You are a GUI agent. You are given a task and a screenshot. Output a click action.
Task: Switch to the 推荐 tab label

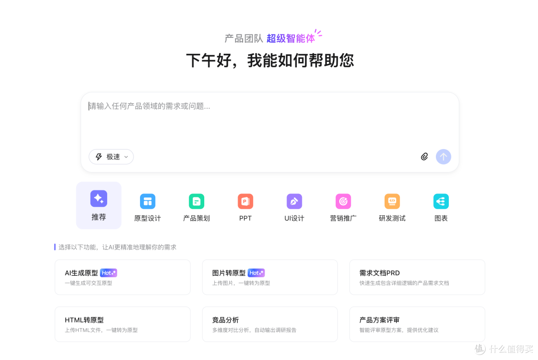tap(99, 217)
